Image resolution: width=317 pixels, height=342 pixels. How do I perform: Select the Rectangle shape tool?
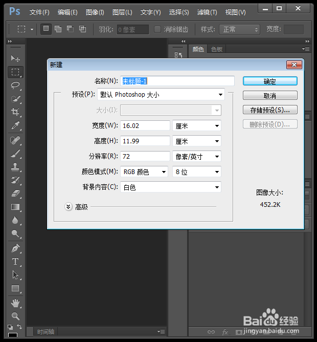[15, 288]
